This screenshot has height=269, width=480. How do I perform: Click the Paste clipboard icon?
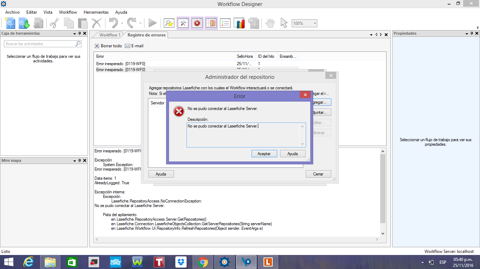tap(83, 23)
